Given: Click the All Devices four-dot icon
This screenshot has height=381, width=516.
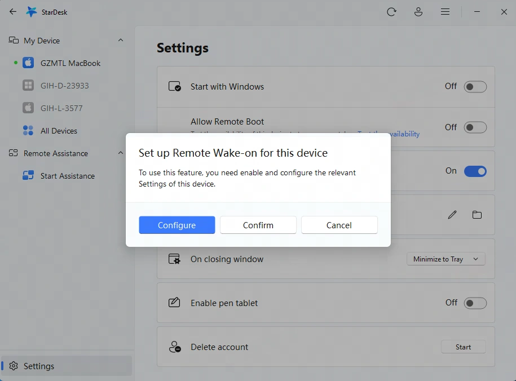Looking at the screenshot, I should [x=28, y=130].
